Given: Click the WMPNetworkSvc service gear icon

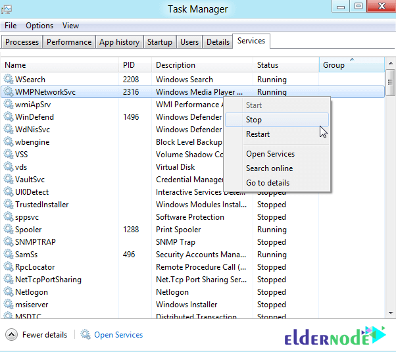Looking at the screenshot, I should [9, 91].
